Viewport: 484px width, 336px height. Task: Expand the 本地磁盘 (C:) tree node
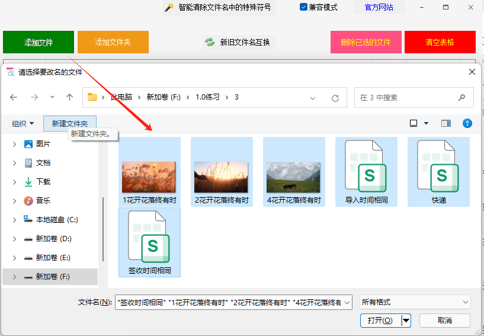point(14,220)
